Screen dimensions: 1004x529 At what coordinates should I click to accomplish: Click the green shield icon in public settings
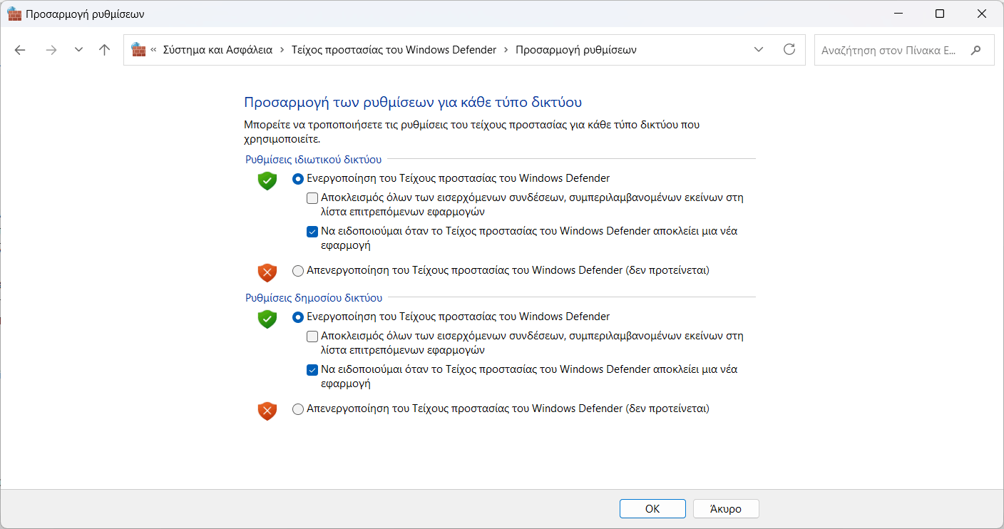pos(267,319)
